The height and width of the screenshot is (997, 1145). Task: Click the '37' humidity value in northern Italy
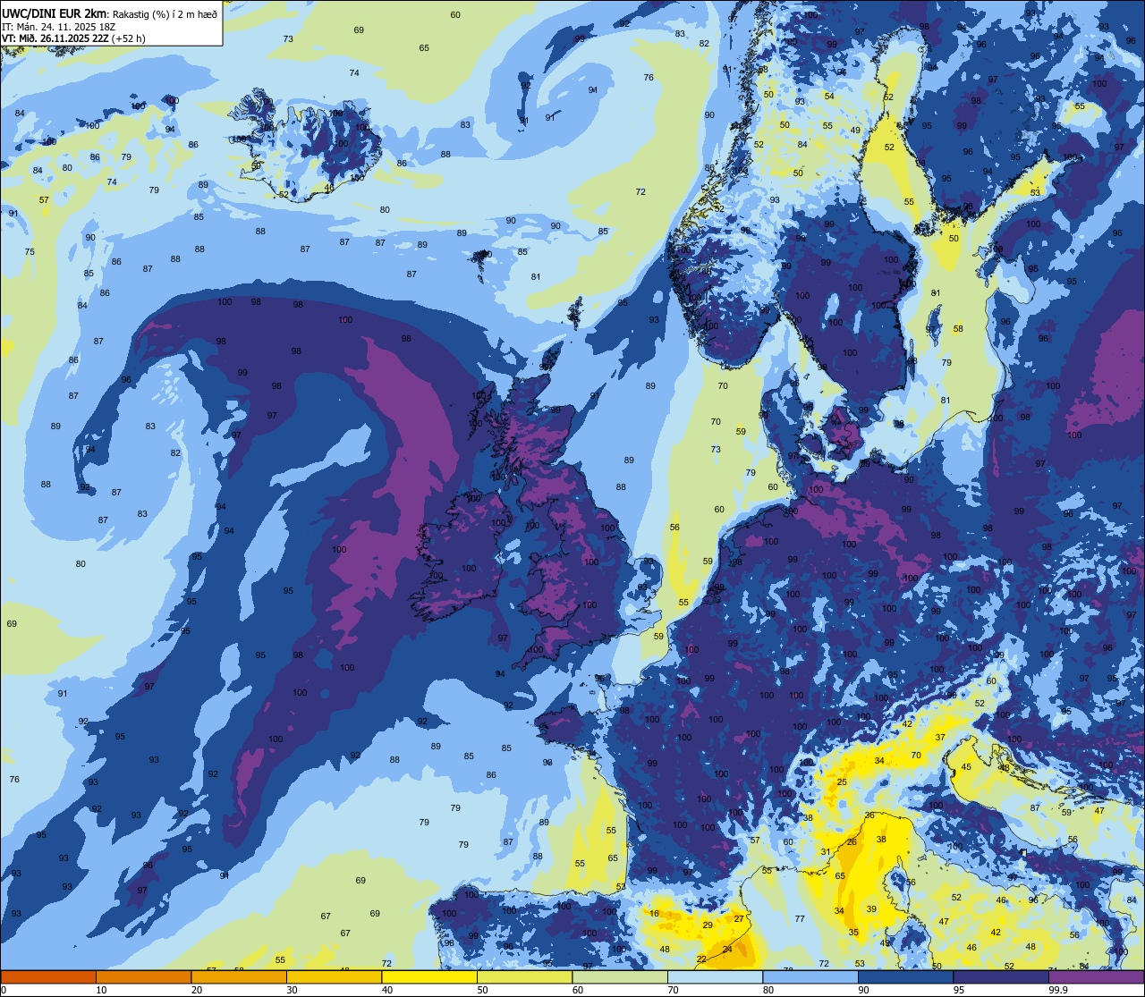tap(940, 738)
